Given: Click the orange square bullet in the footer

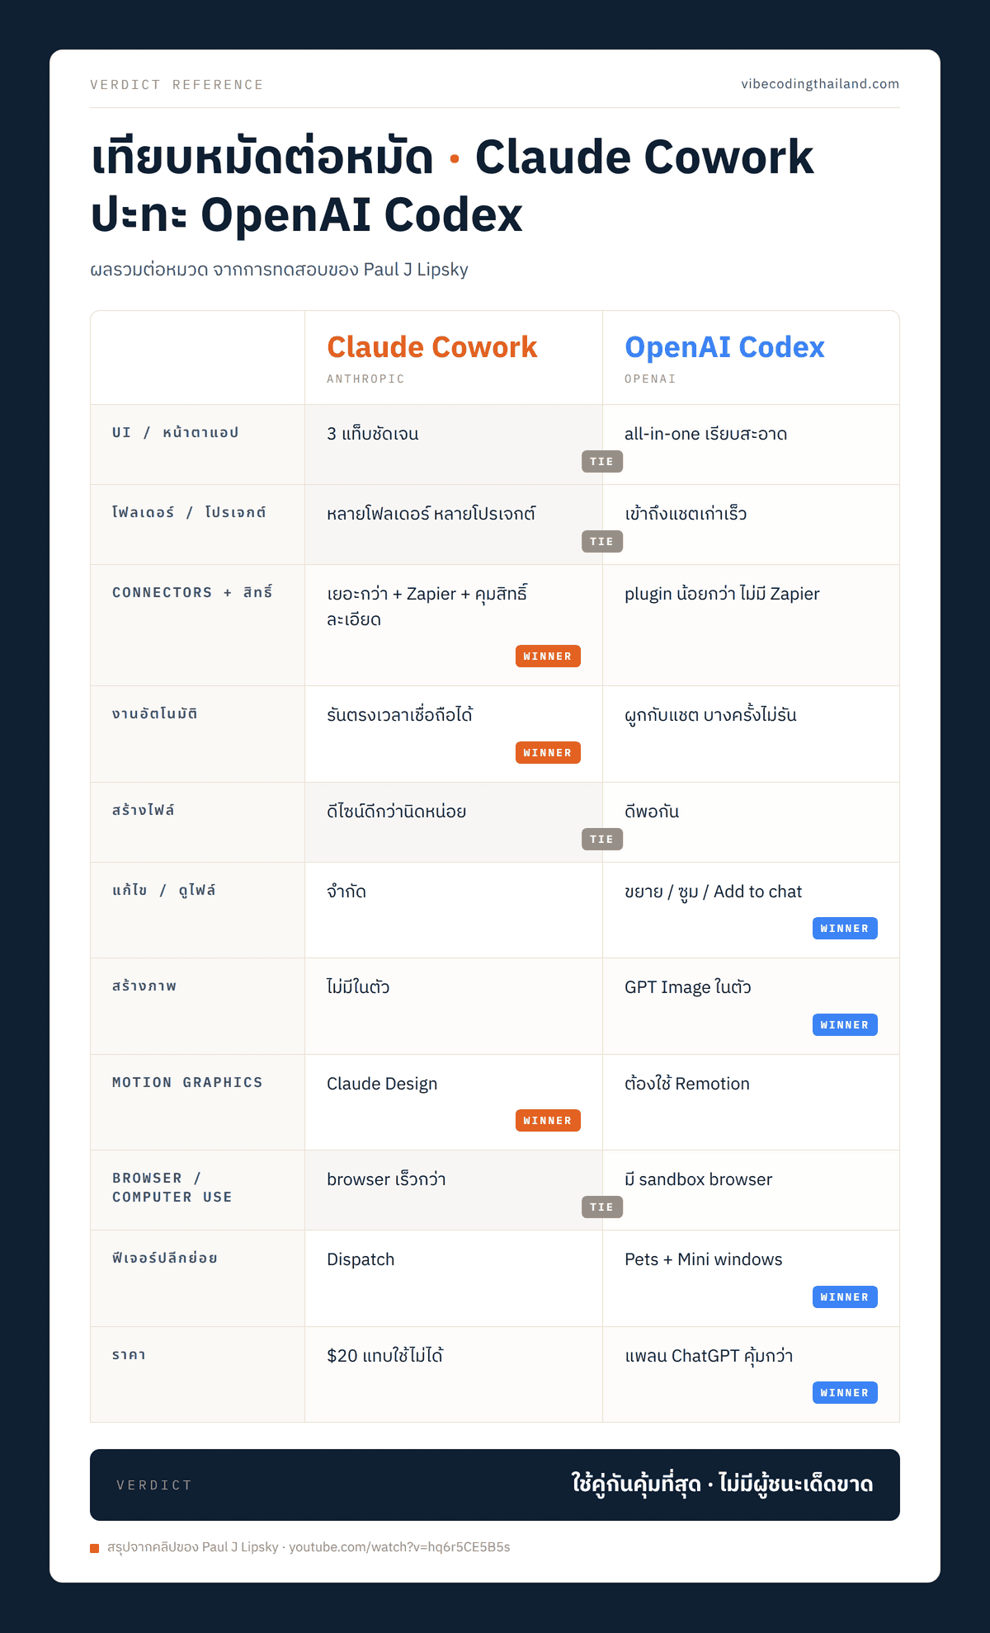Looking at the screenshot, I should 95,1548.
